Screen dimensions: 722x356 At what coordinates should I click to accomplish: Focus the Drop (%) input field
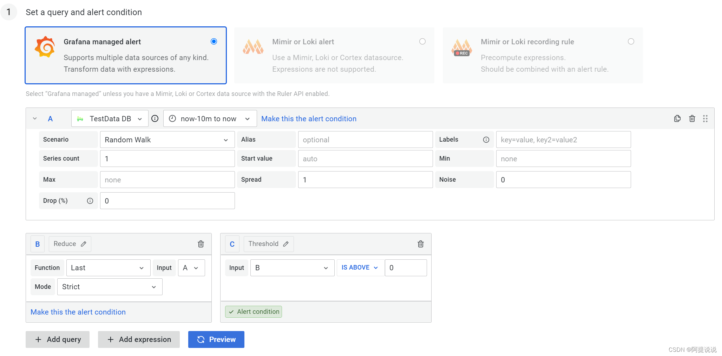167,201
